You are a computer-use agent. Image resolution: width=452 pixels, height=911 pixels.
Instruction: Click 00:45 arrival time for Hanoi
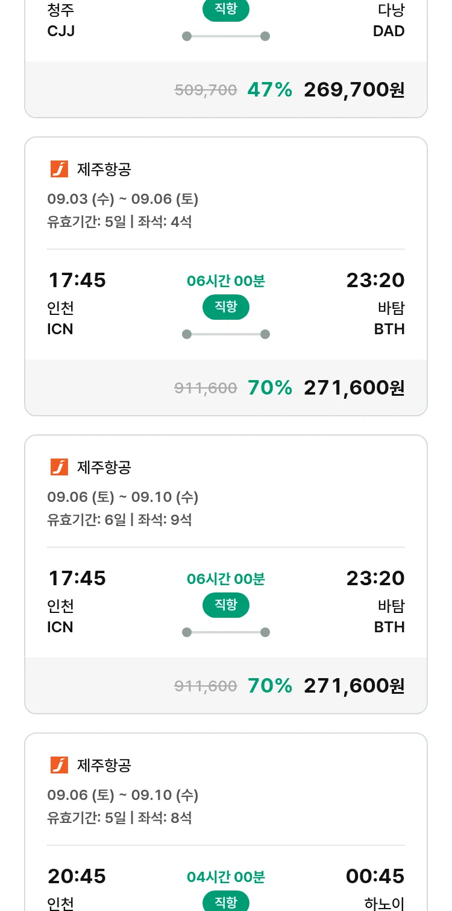click(x=375, y=876)
